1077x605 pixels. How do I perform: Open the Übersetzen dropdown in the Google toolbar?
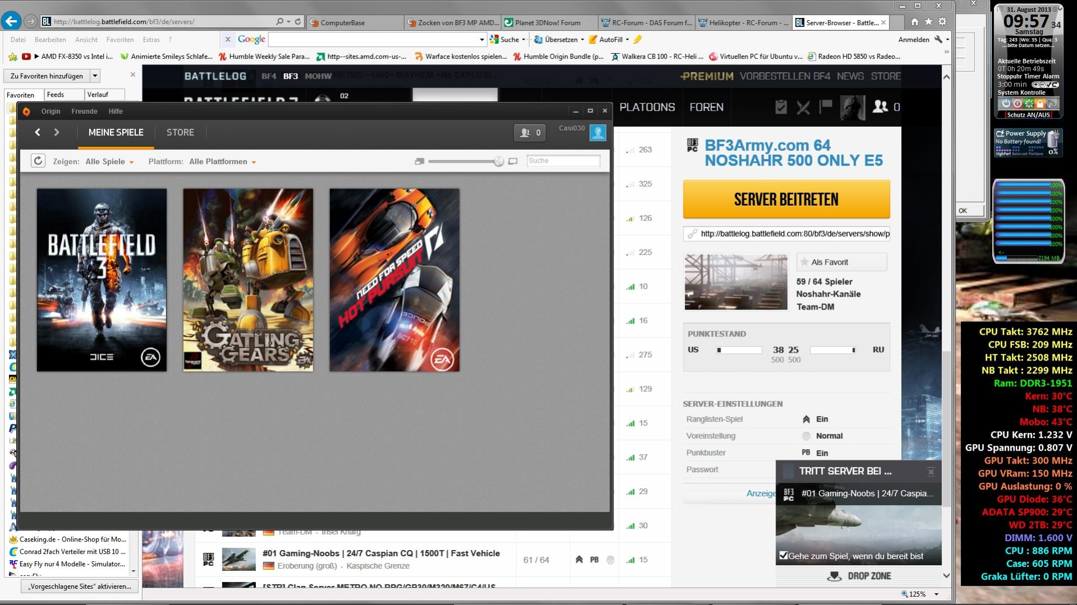[x=582, y=39]
